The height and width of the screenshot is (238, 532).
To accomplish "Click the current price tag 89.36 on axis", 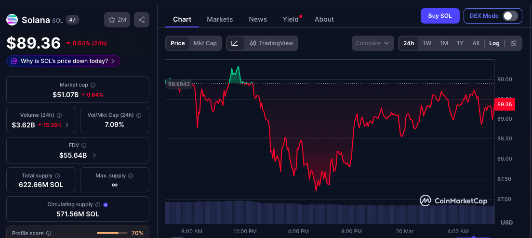I will click(505, 104).
